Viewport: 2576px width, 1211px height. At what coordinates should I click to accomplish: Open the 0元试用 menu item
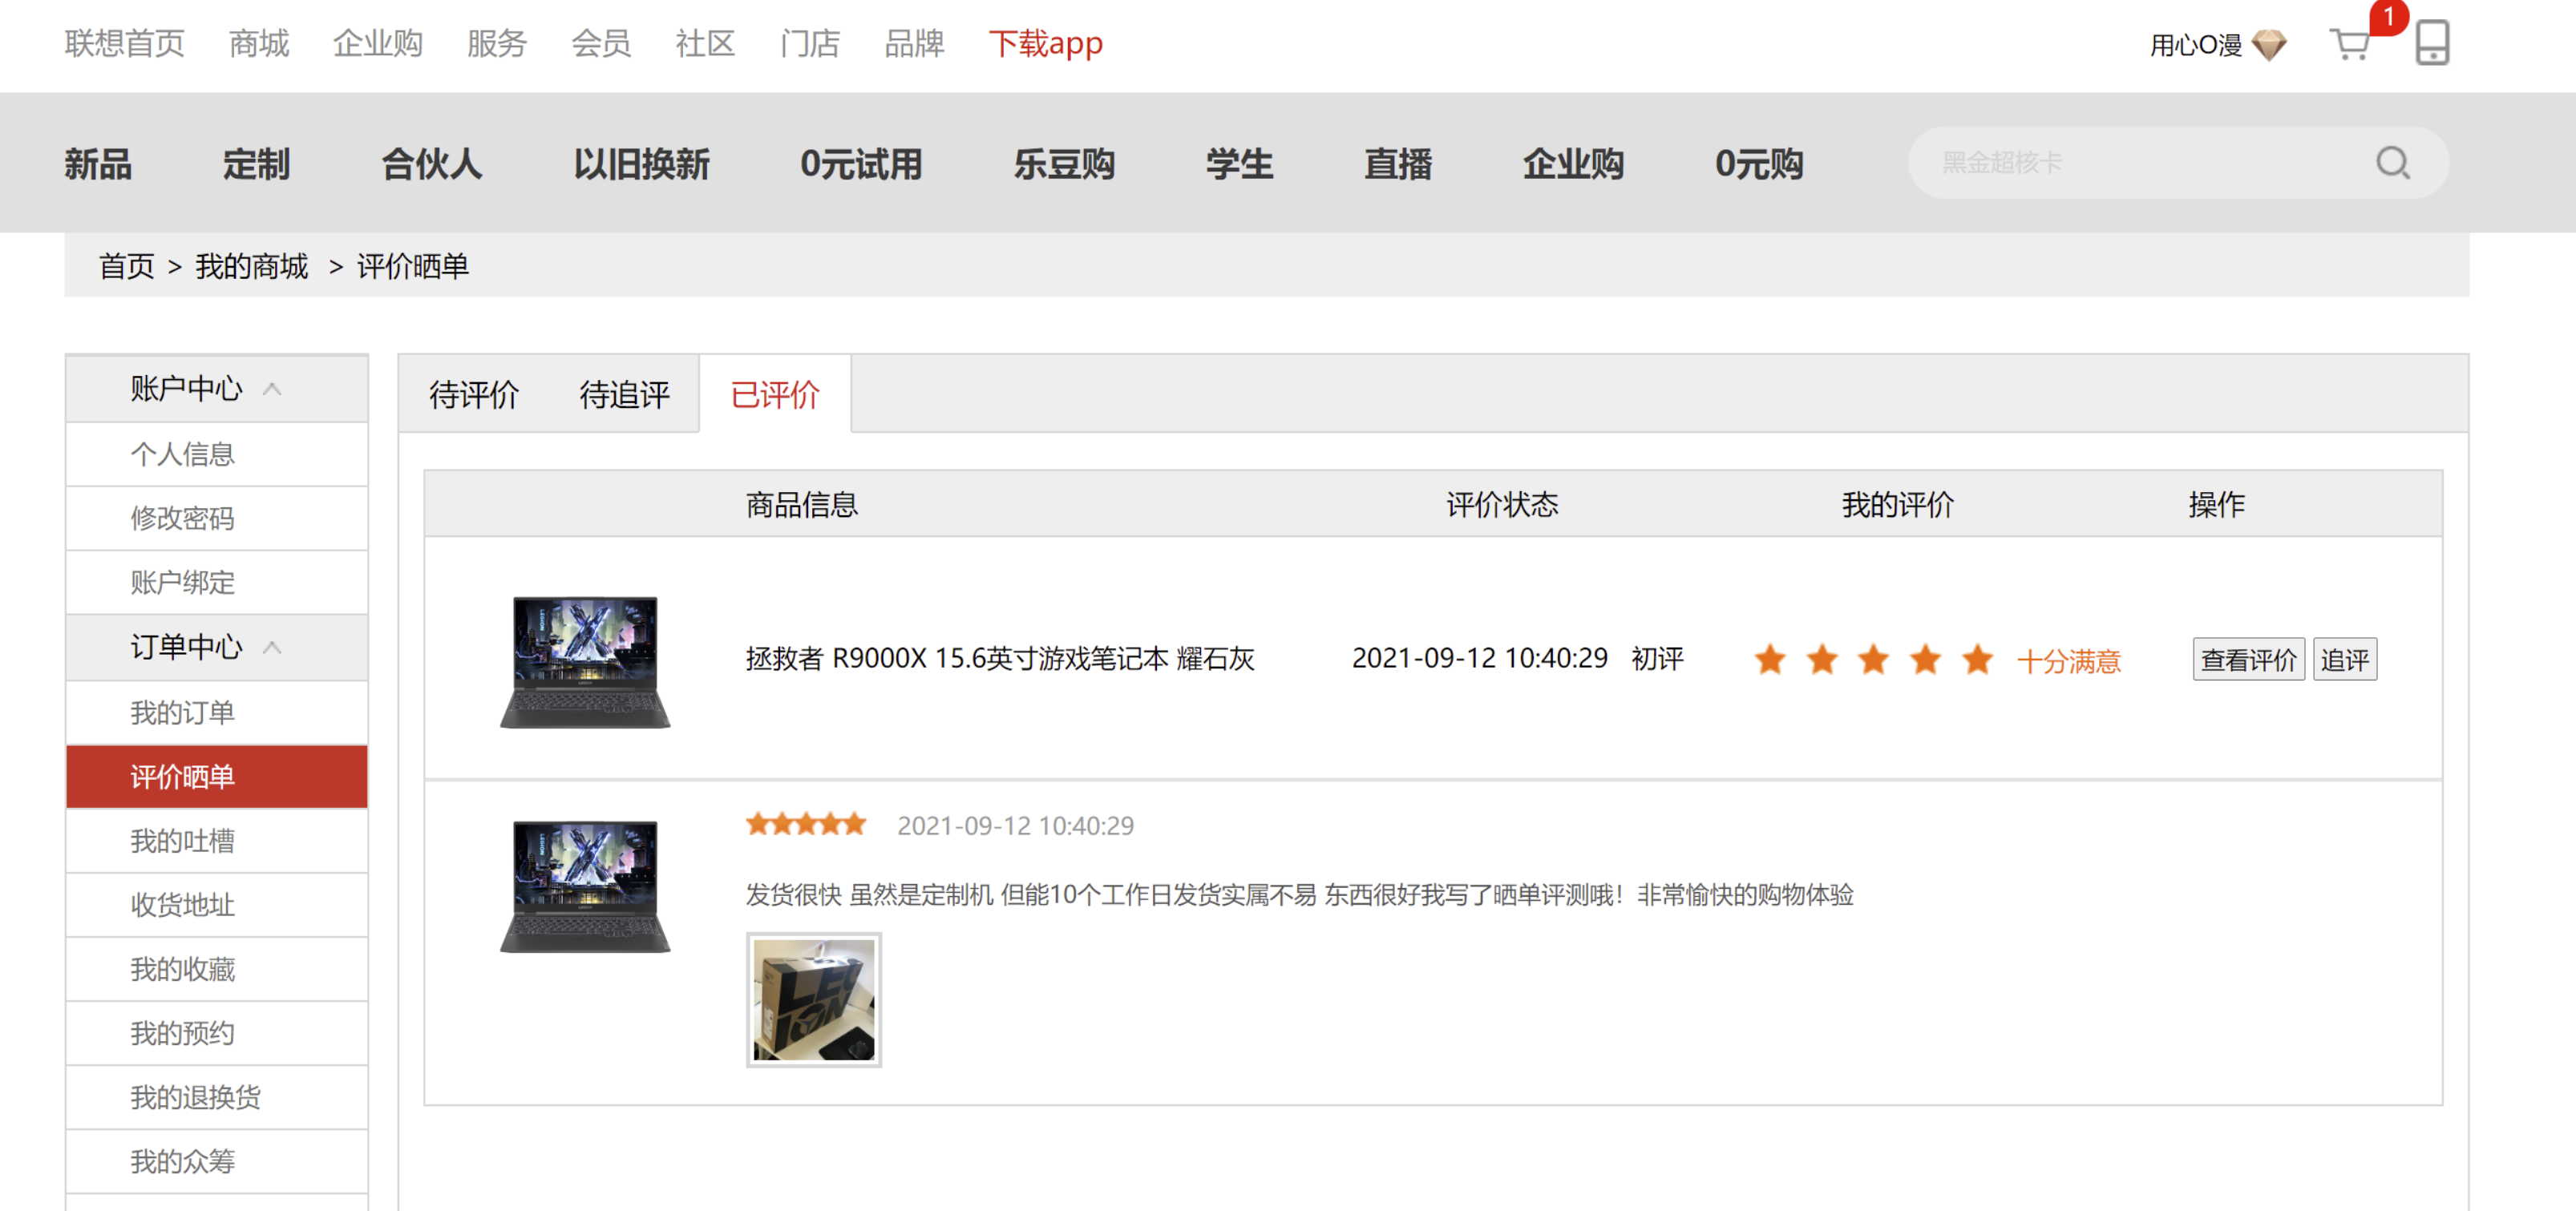click(x=861, y=163)
